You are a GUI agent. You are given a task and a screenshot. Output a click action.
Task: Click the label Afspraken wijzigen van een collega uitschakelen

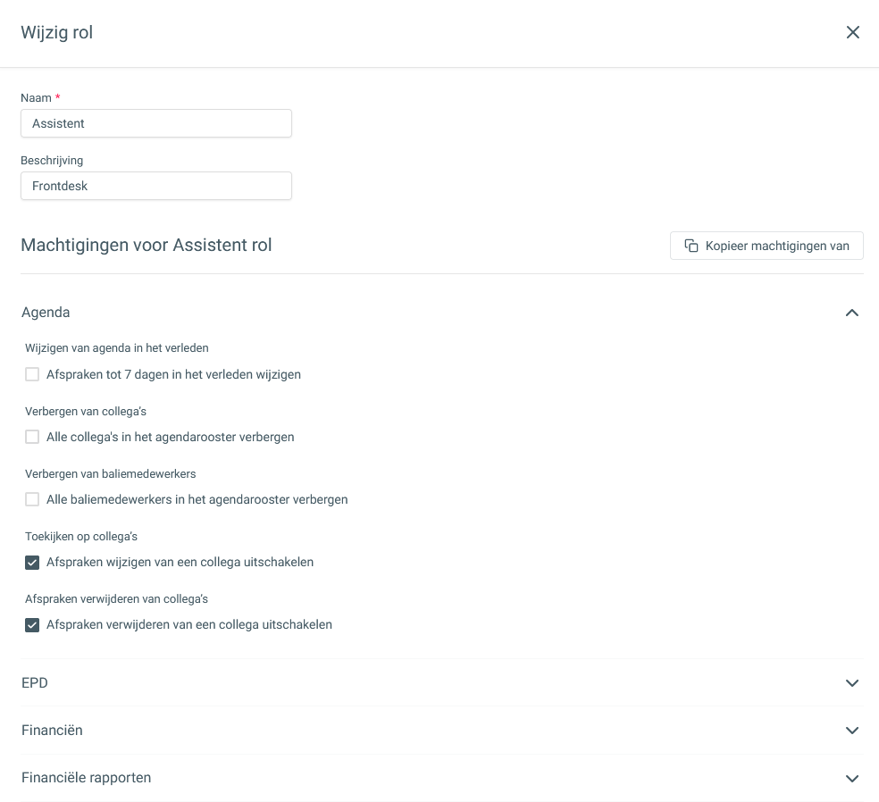[x=180, y=562]
